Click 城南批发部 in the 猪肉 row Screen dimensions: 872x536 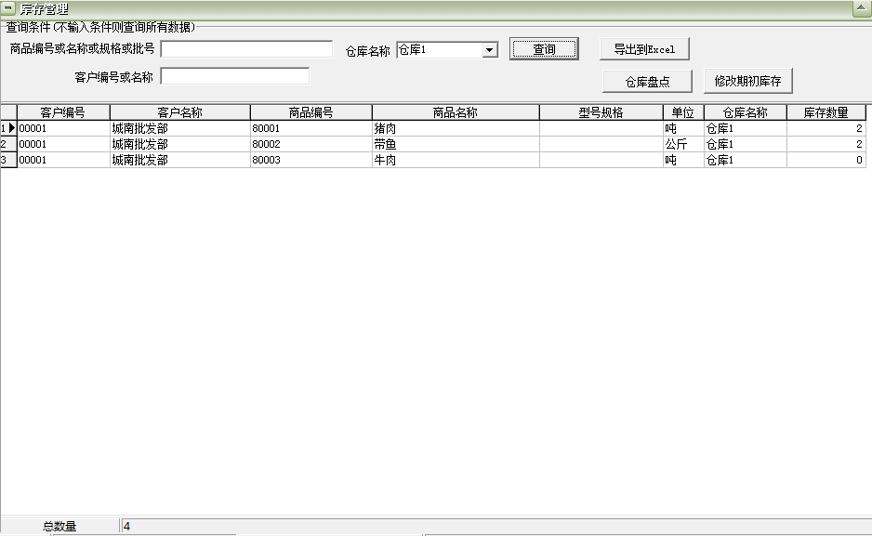(x=180, y=128)
